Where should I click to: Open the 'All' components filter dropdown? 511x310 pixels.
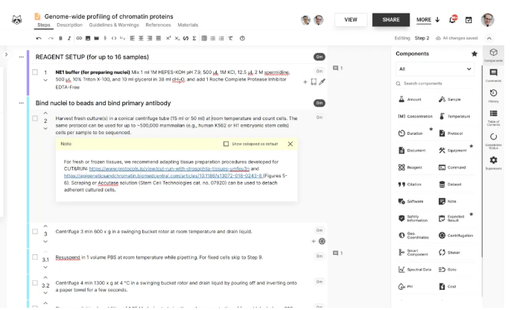[x=436, y=69]
